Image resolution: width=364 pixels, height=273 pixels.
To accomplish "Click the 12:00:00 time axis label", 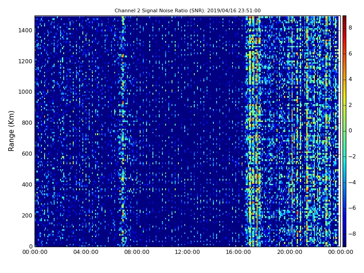I will click(187, 252).
